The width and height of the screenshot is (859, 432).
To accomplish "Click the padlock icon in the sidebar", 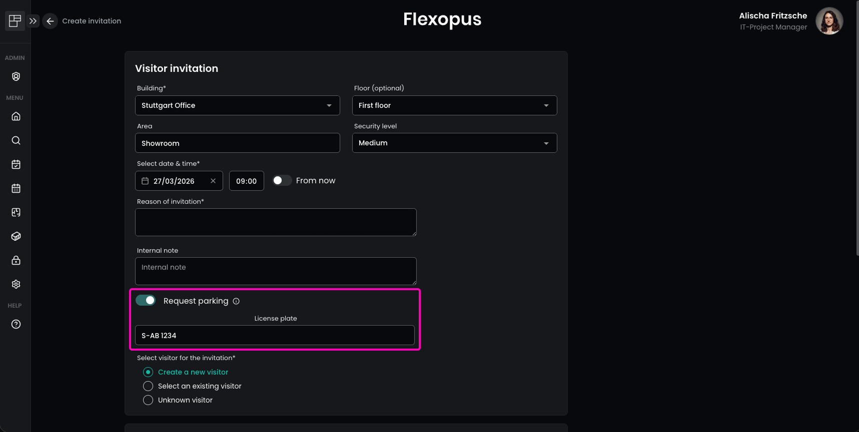I will 16,260.
